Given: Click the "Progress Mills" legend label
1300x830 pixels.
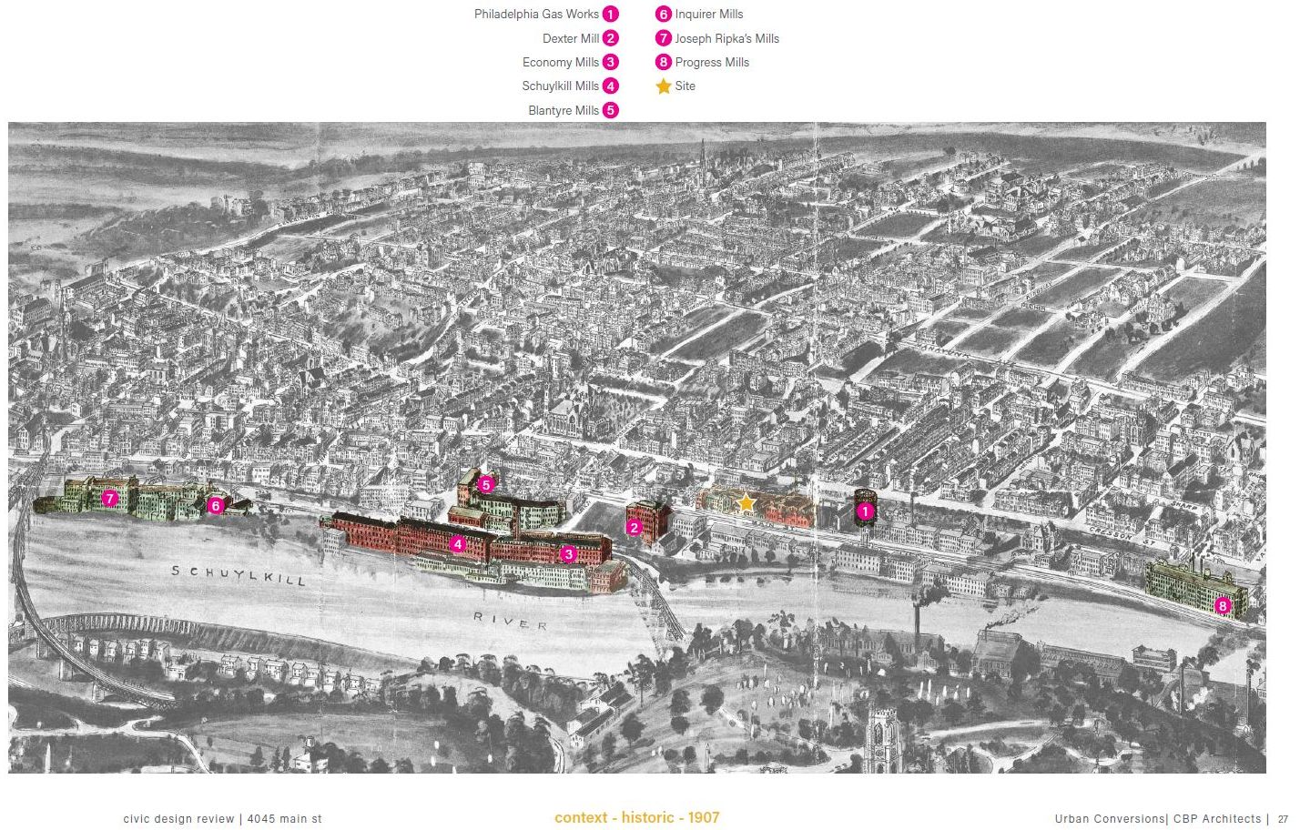Looking at the screenshot, I should [x=712, y=62].
